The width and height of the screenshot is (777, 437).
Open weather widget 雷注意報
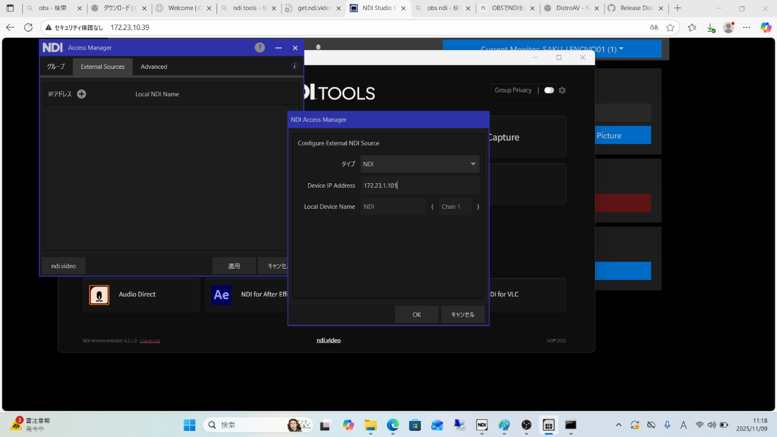point(31,425)
